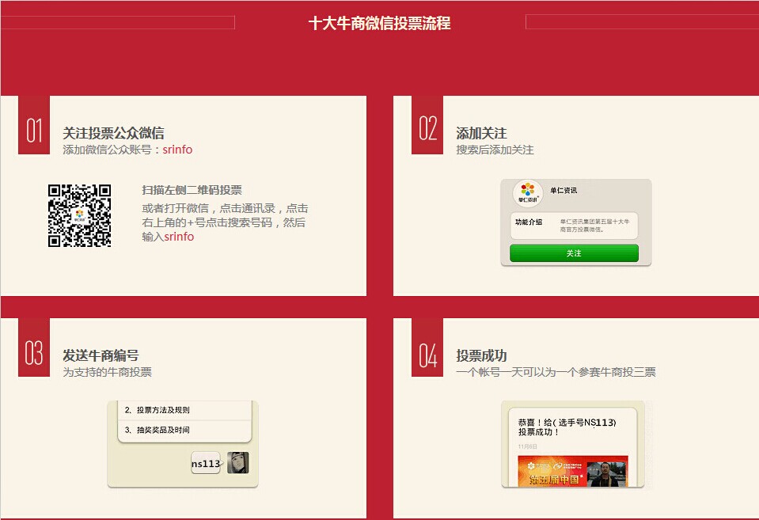Click the 恭喜 投票成功 message text
Image resolution: width=759 pixels, height=520 pixels.
pos(567,427)
